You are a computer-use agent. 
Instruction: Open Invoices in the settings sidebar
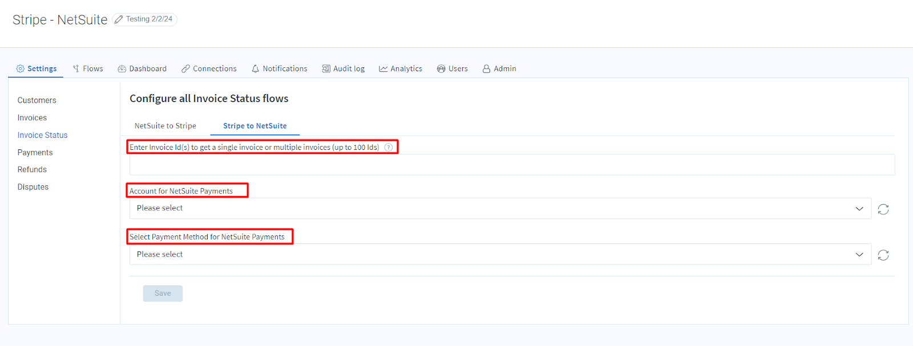(x=32, y=117)
